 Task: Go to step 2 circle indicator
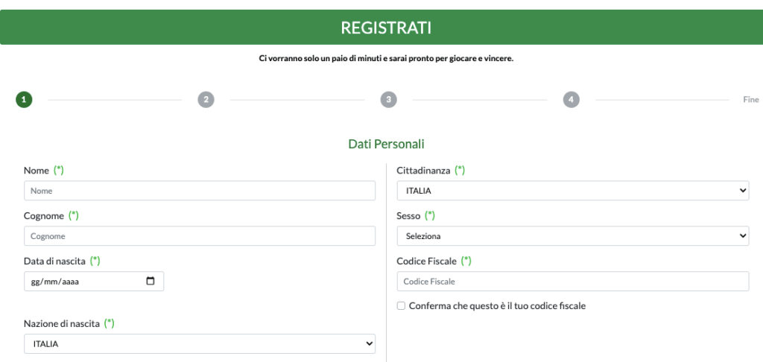pos(206,100)
